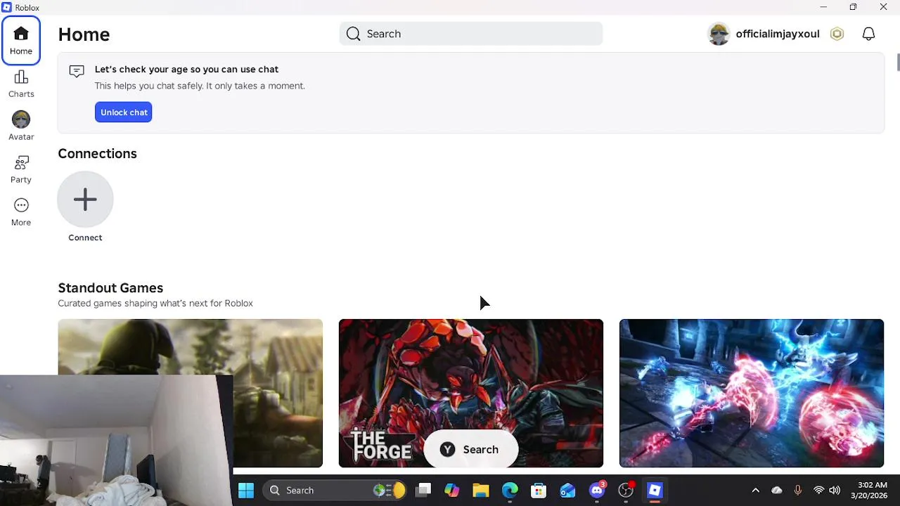Click the Standout Games heading

(110, 288)
